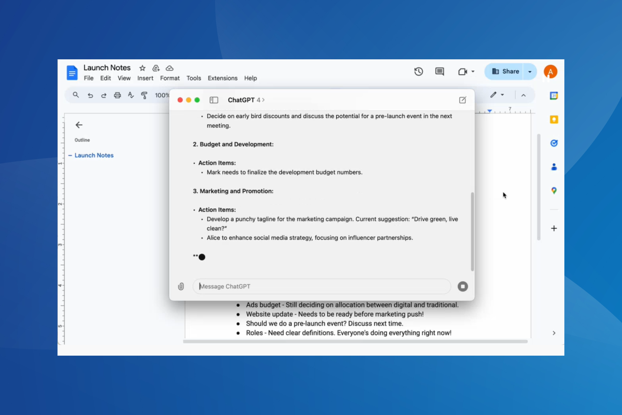Start a Google Meet call
The height and width of the screenshot is (415, 622).
(x=462, y=71)
